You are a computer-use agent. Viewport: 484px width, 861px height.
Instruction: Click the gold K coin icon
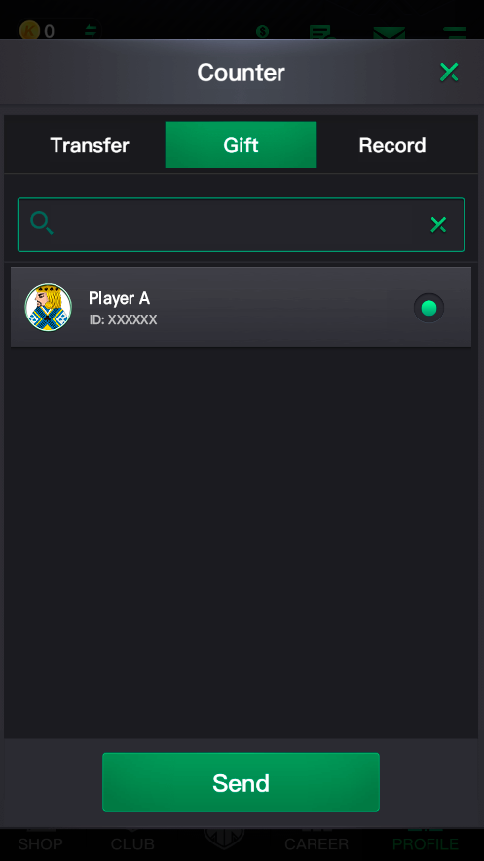pyautogui.click(x=29, y=31)
